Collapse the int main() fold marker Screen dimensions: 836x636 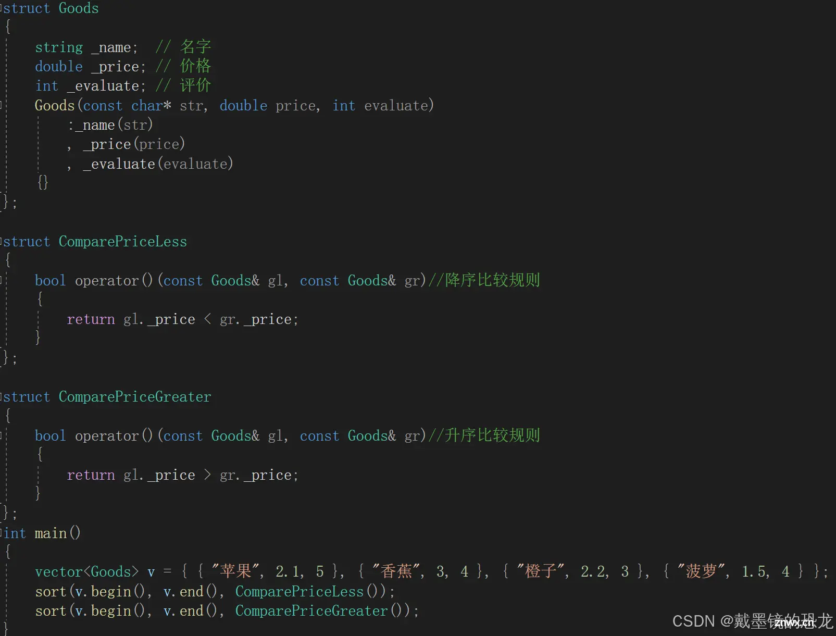(2, 533)
